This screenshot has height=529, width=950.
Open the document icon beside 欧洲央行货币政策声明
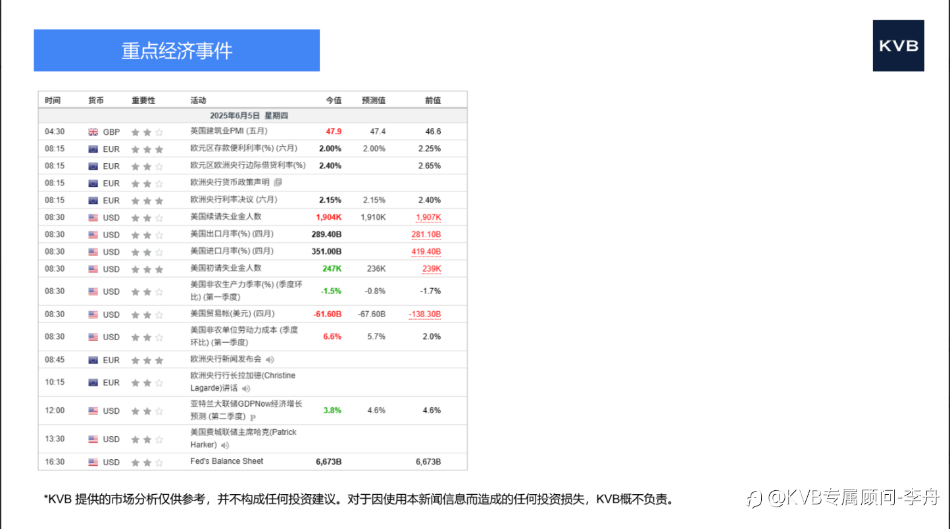tap(278, 182)
